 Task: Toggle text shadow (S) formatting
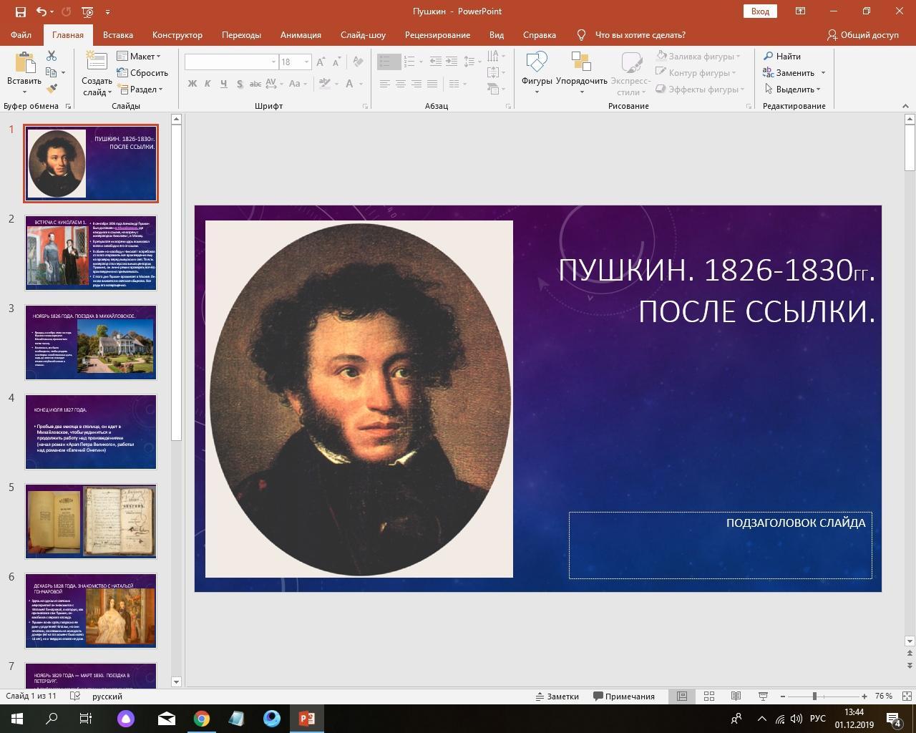(x=239, y=84)
